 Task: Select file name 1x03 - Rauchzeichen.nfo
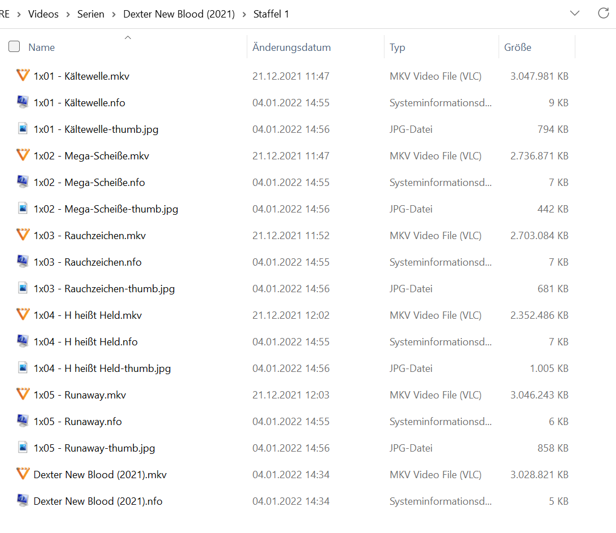click(x=88, y=262)
